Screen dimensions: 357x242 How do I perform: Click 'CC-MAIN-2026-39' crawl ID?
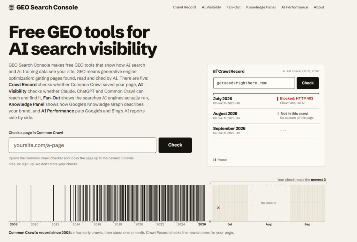click(x=226, y=133)
